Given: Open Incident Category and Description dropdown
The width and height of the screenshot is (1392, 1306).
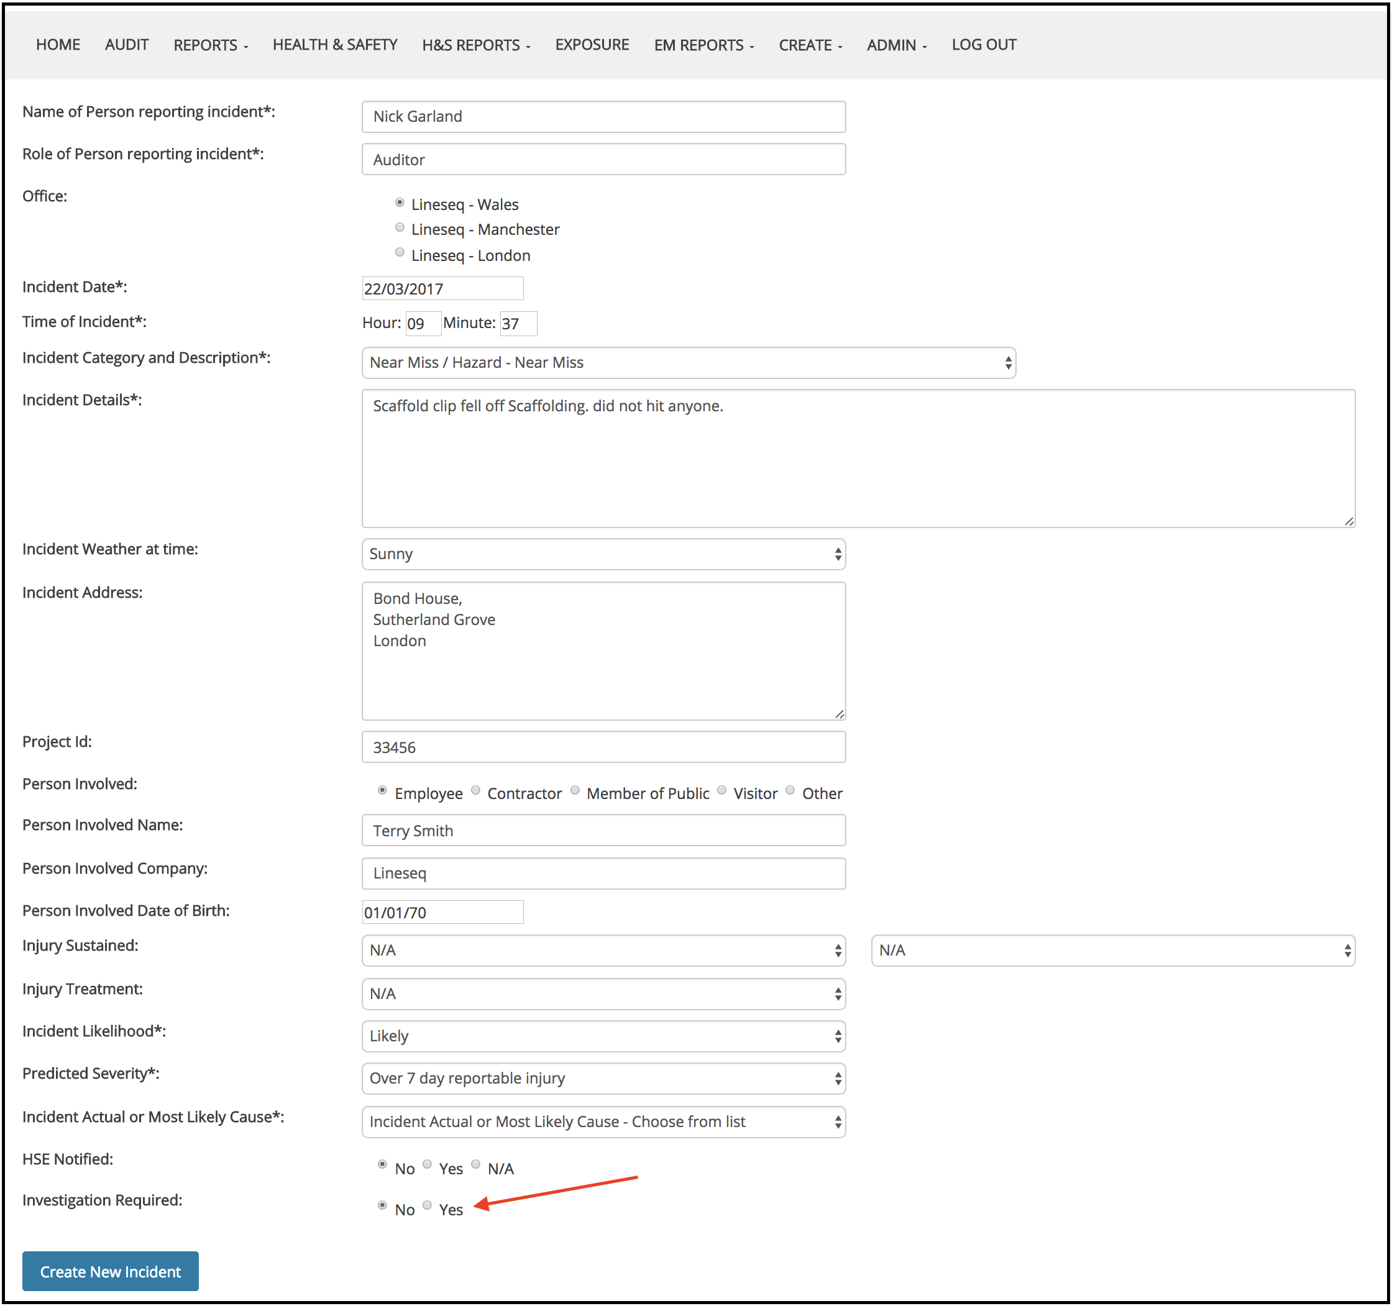Looking at the screenshot, I should 689,363.
